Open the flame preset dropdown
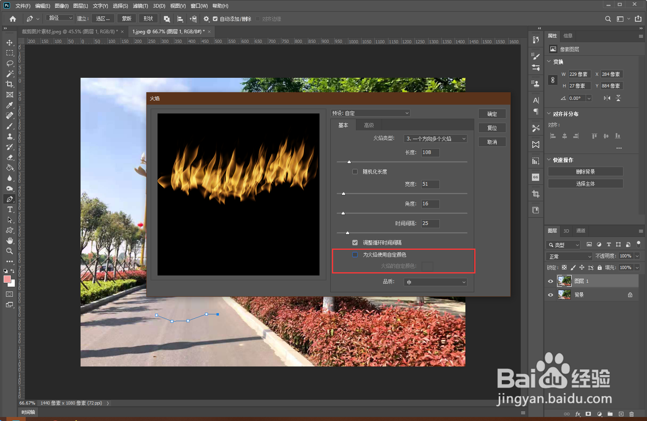Screen dimensions: 647x421 (370, 113)
